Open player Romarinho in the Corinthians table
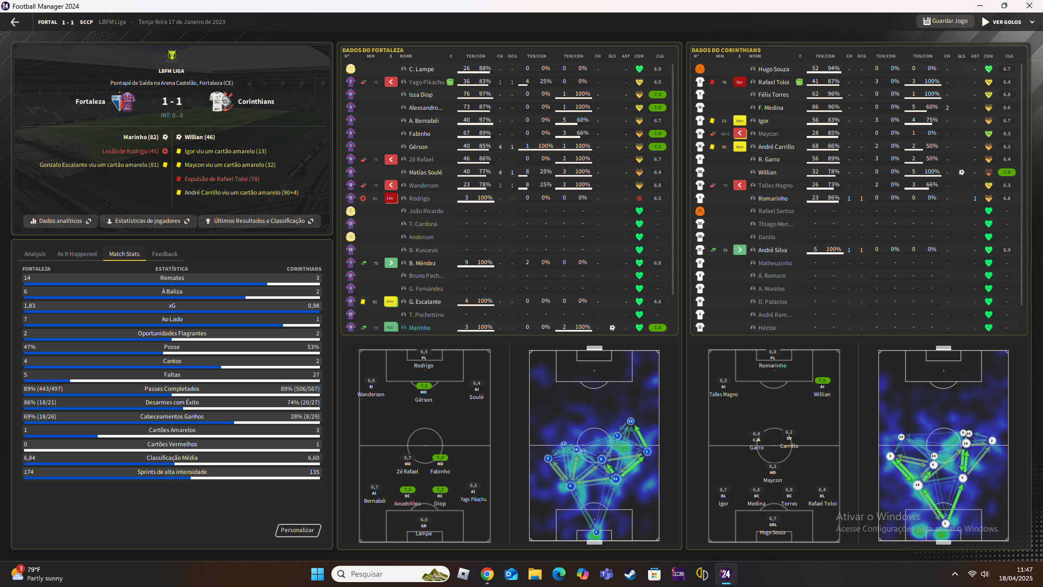 [772, 198]
